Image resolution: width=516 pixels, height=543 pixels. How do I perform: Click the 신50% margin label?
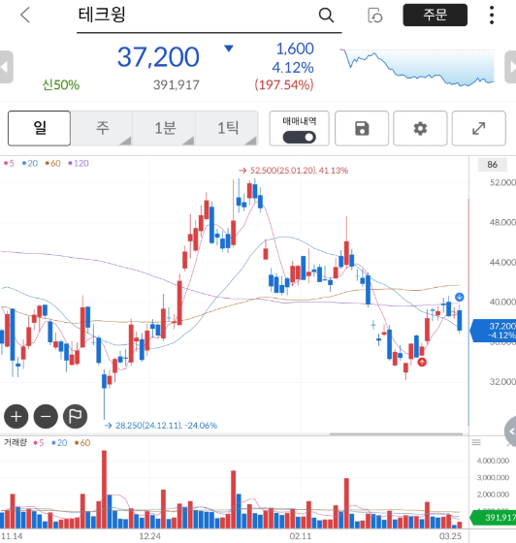coord(61,85)
